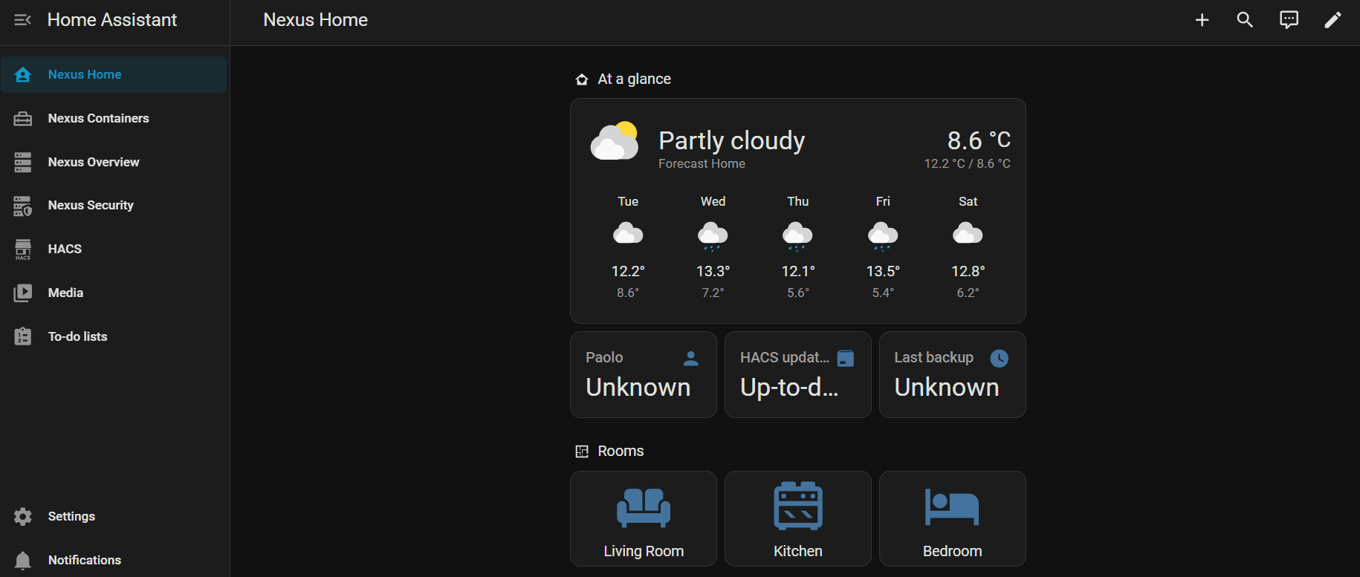Edit dashboard with the pencil icon
The image size is (1360, 577).
(1333, 20)
